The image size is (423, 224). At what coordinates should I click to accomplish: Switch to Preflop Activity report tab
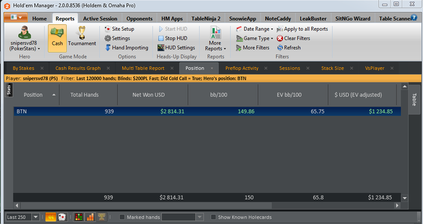point(242,68)
